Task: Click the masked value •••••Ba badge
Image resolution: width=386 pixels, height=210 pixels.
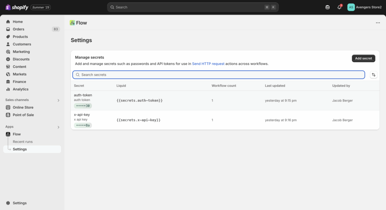Action: click(x=83, y=125)
